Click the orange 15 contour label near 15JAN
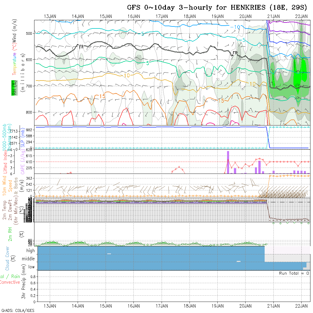Screen dimensions: 313x313 pos(102,96)
